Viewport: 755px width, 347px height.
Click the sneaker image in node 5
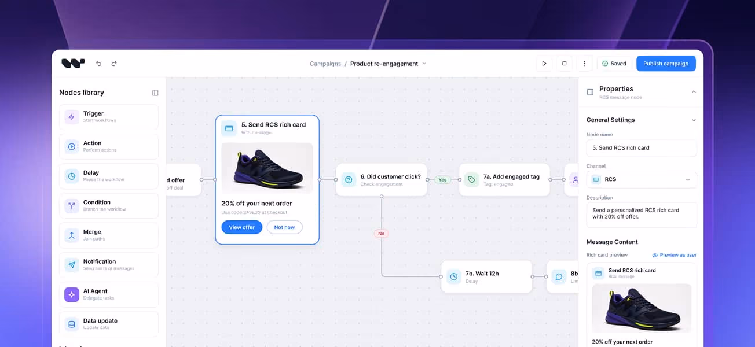[267, 168]
